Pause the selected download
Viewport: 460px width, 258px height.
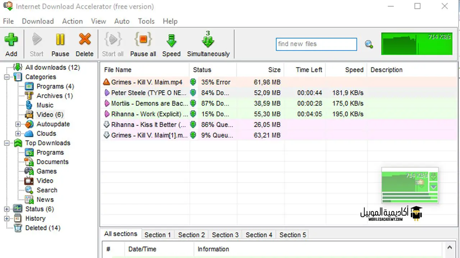pos(60,44)
